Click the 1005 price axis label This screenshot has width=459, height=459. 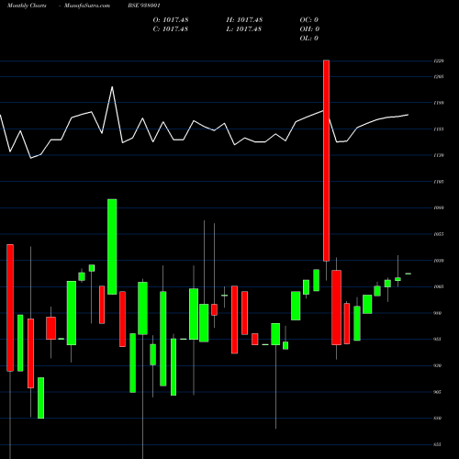[x=439, y=286]
